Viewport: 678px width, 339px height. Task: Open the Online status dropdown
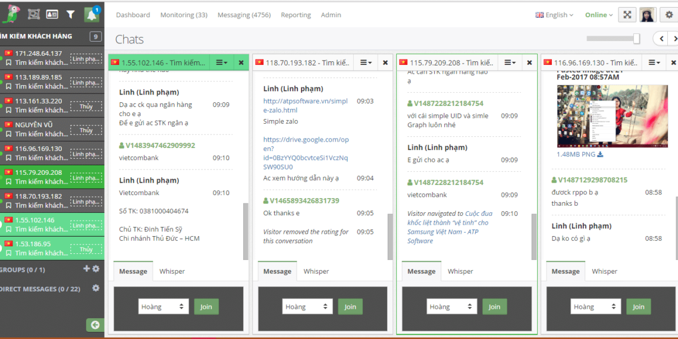point(598,15)
